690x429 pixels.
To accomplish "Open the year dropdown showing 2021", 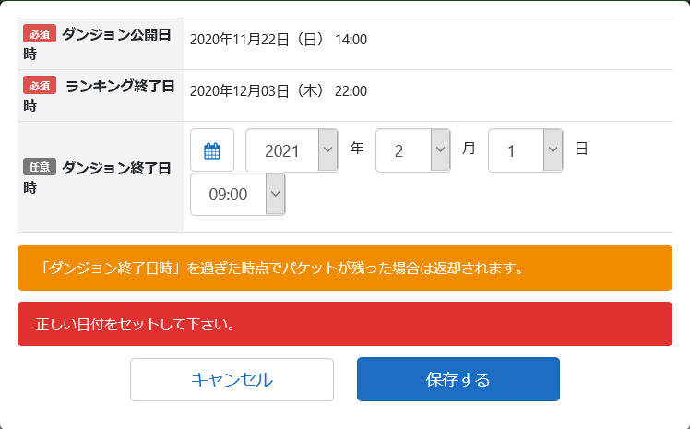I will coord(291,150).
